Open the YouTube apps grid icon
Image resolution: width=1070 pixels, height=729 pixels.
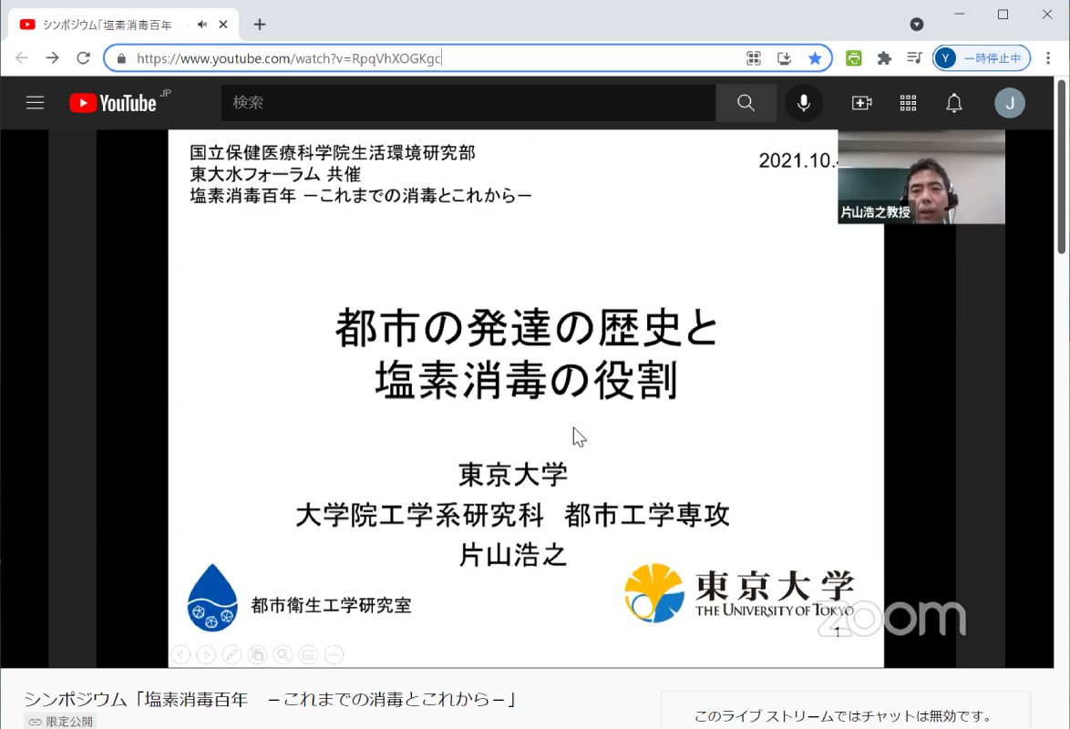[x=908, y=103]
